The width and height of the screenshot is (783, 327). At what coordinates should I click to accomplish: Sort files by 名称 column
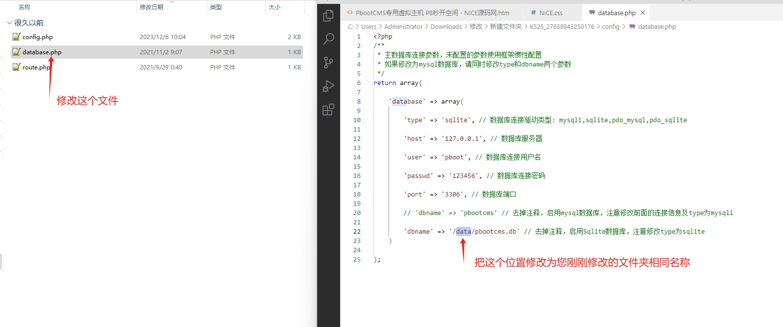[24, 7]
